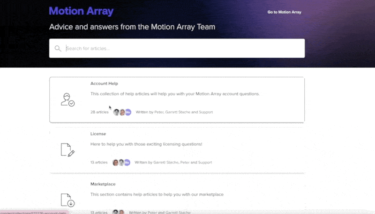Click the Account Help description text
Viewport: 375px width, 214px height.
click(x=175, y=94)
